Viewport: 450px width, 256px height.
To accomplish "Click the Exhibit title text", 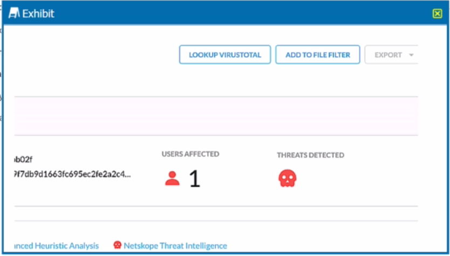I will pos(38,13).
